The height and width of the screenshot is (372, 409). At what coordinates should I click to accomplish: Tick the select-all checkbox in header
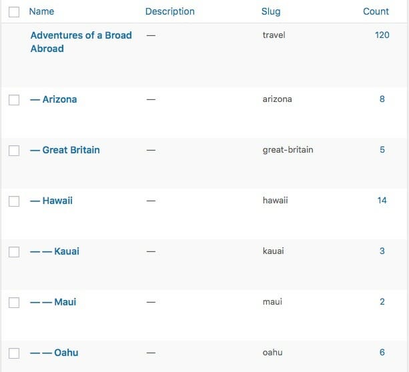click(14, 12)
